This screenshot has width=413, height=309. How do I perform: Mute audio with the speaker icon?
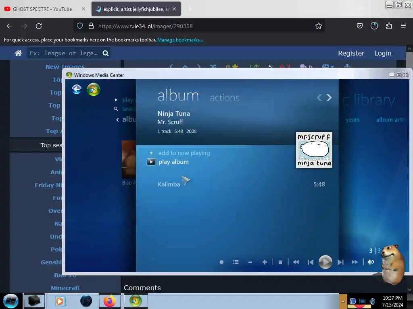[371, 262]
